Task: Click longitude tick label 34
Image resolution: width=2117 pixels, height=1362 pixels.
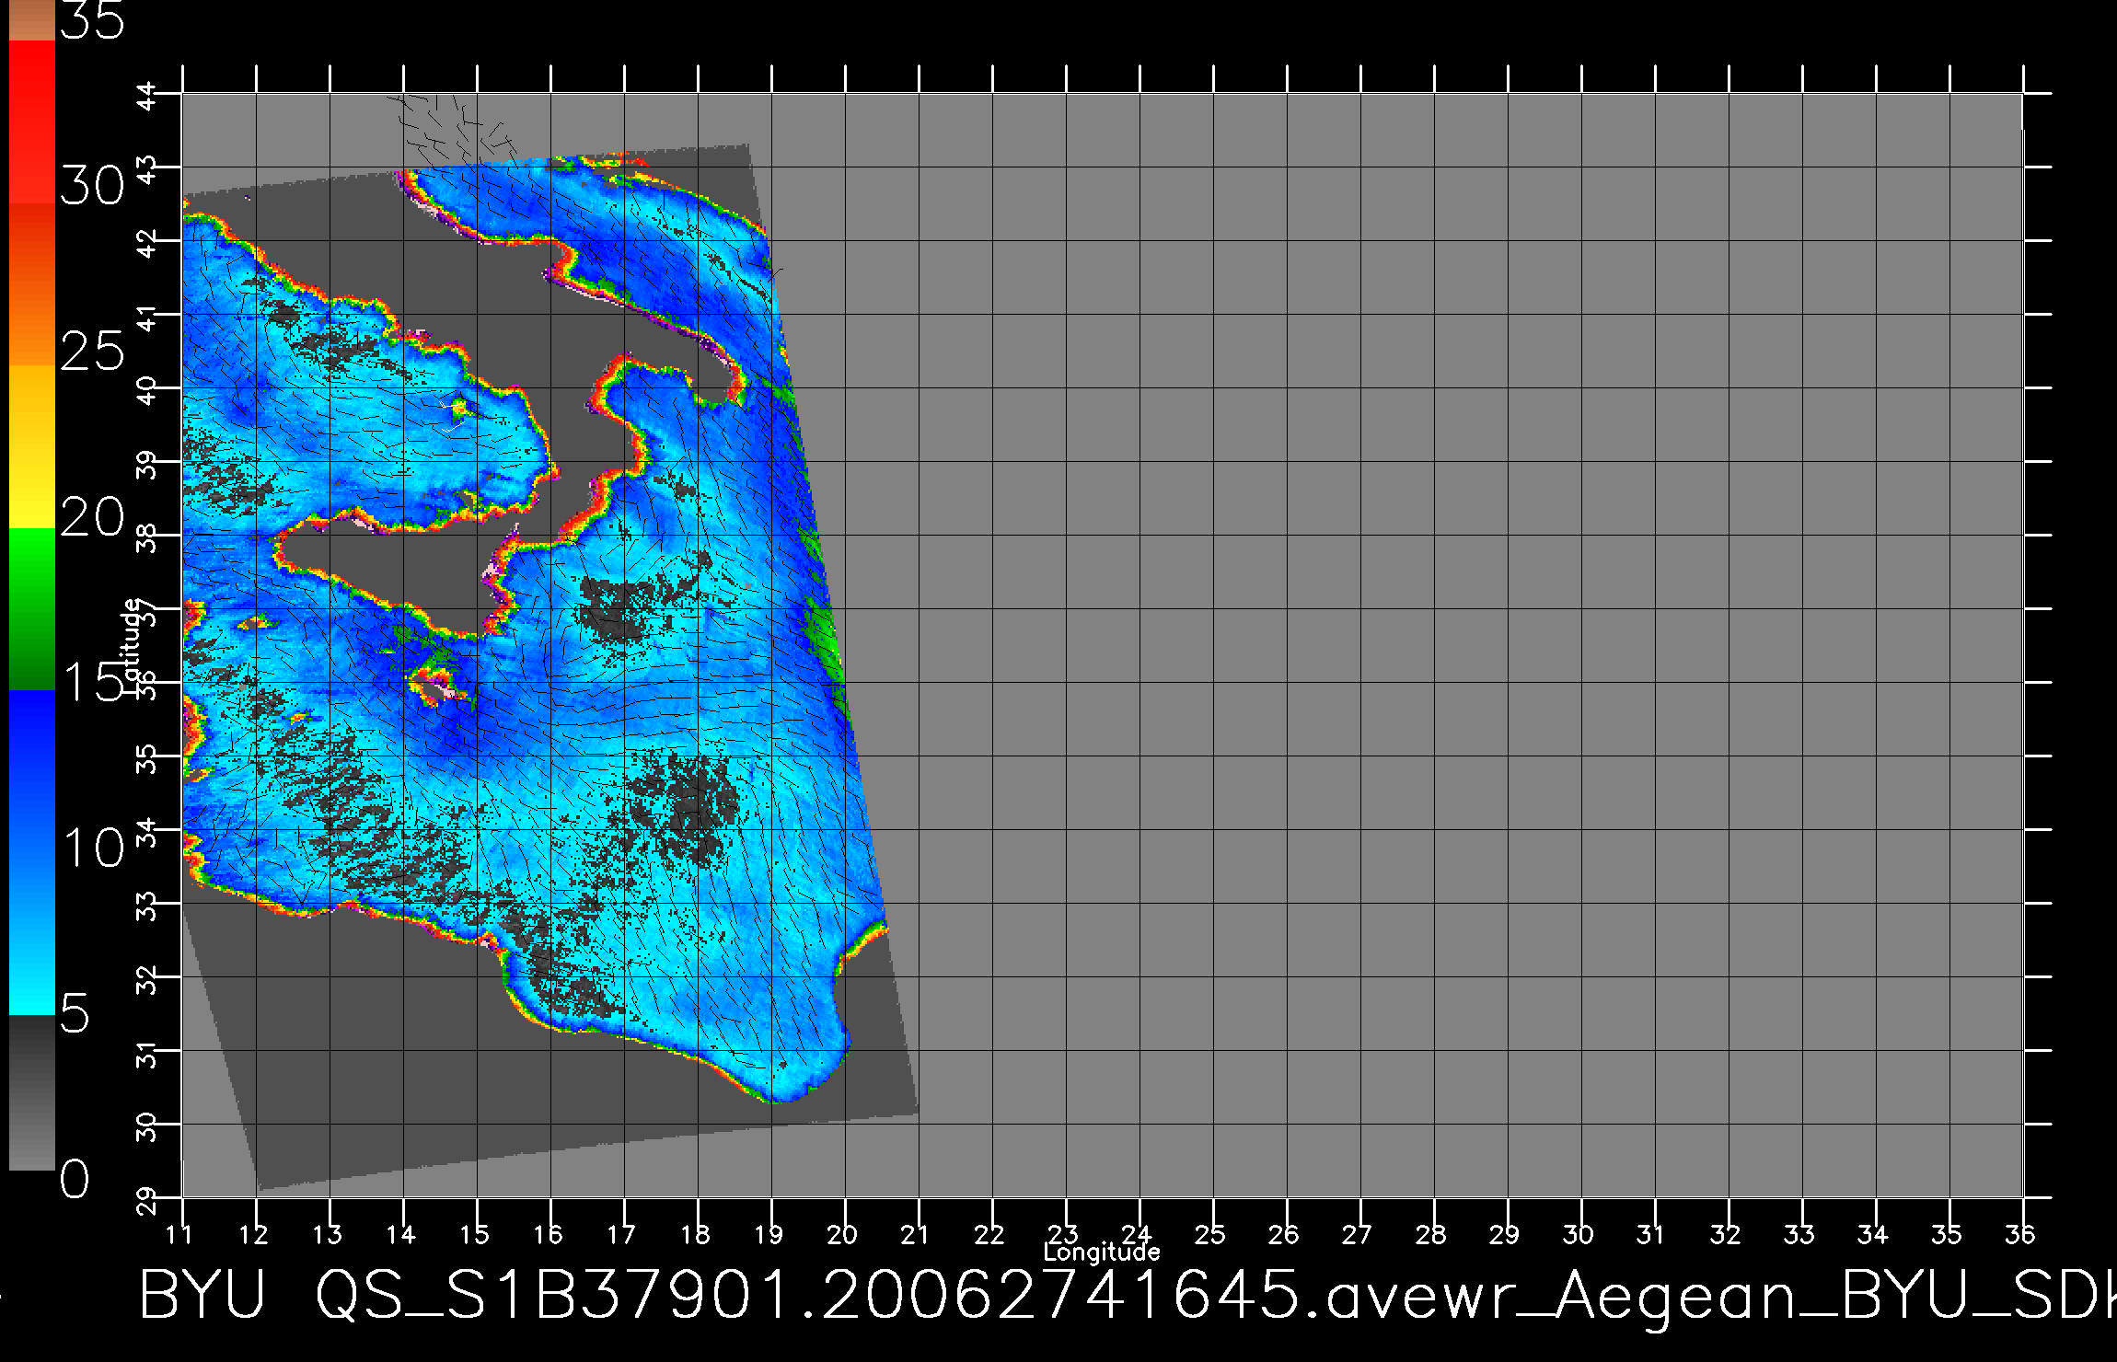Action: tap(1873, 1235)
